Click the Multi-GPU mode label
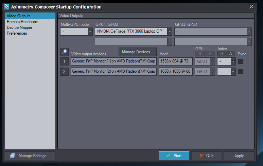263x166 pixels. click(x=75, y=24)
